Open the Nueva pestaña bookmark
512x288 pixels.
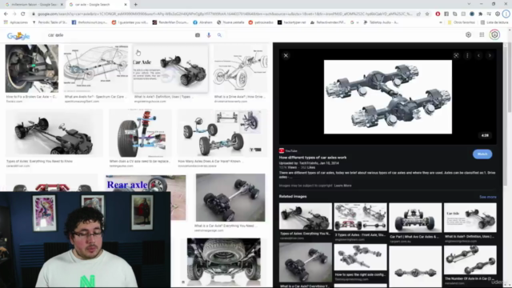pos(230,22)
